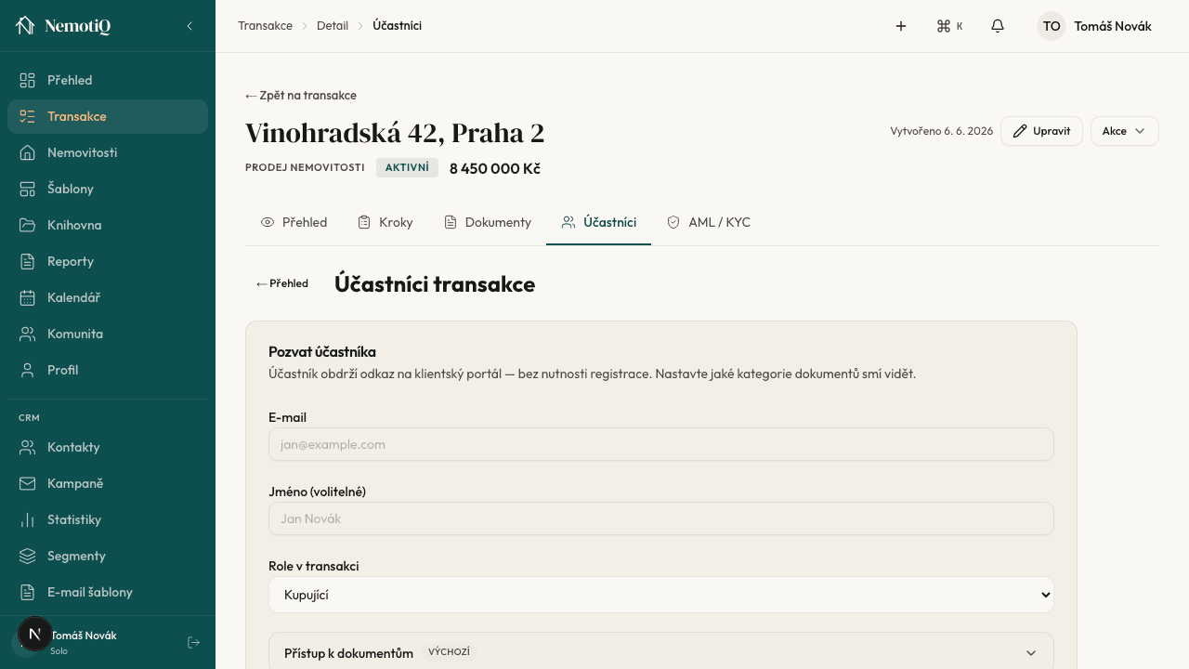The width and height of the screenshot is (1189, 669).
Task: Click the E-mail input field
Action: tap(661, 444)
